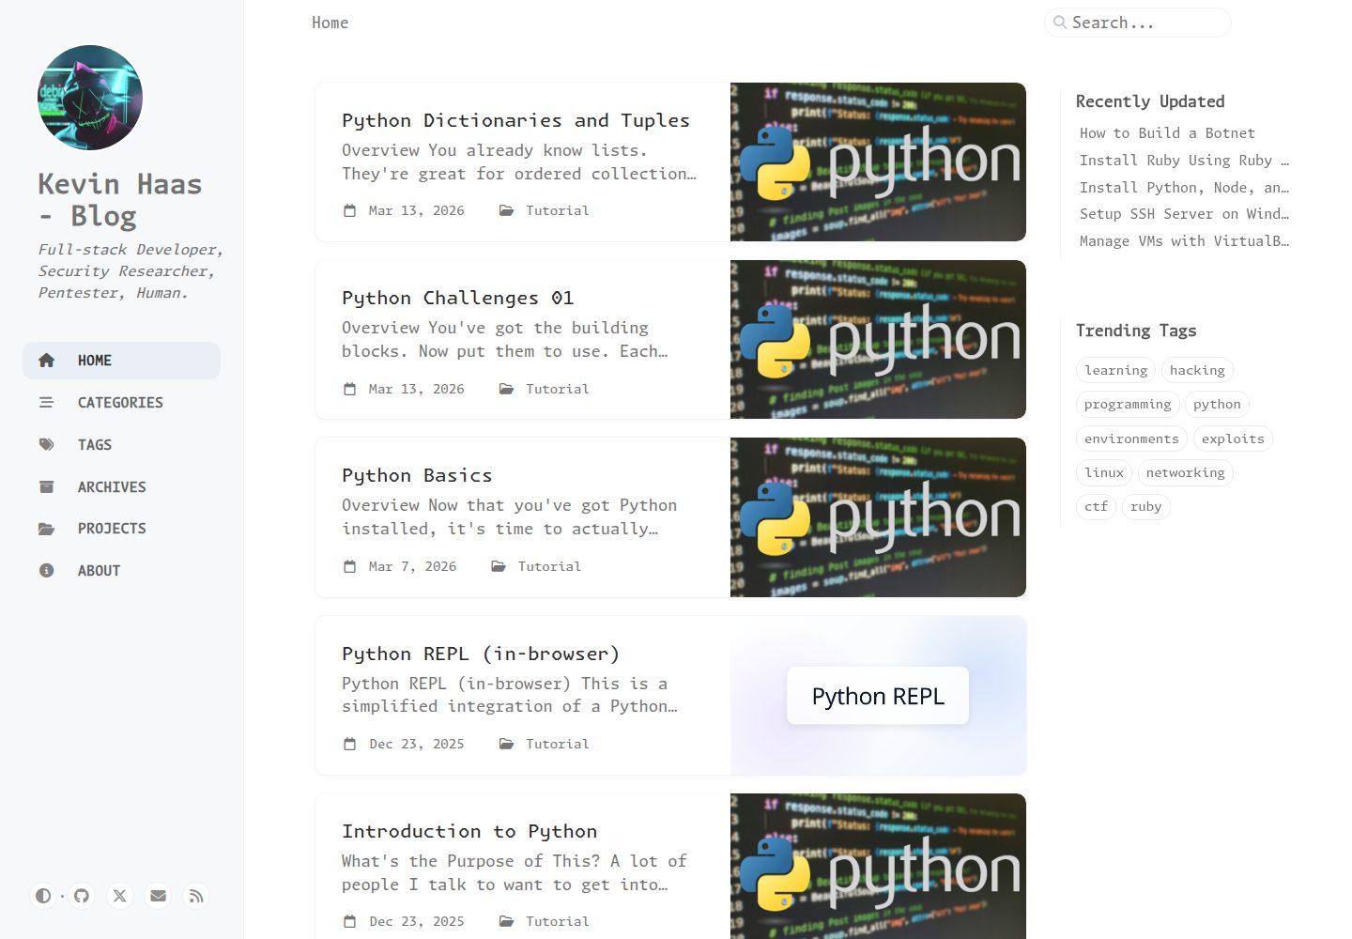
Task: Click the Kevin Haas avatar image
Action: (90, 98)
